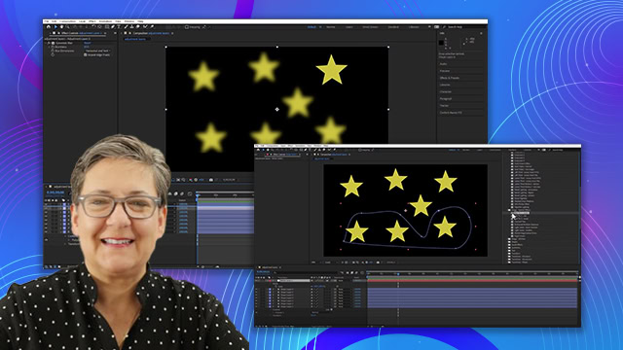
Task: Toggle Blur Dimensions stopwatch in Effect Controls
Action: 53,51
